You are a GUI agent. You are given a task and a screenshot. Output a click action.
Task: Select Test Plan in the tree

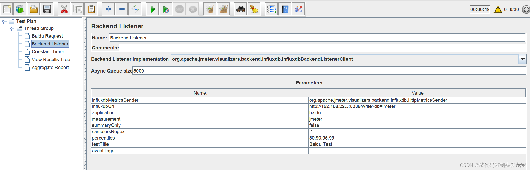[x=26, y=21]
